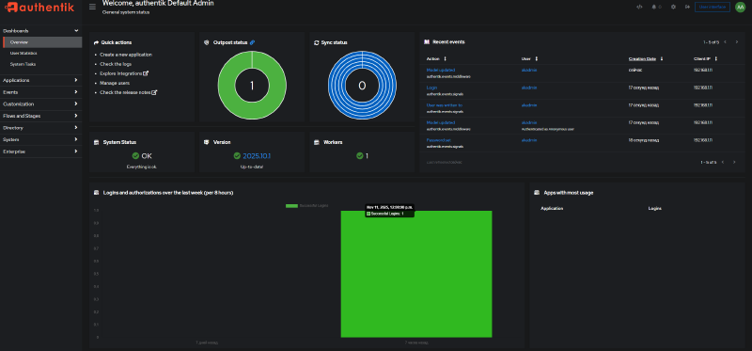Screen dimensions: 752x351
Task: Expand the Enterprise sidebar section
Action: pos(40,152)
